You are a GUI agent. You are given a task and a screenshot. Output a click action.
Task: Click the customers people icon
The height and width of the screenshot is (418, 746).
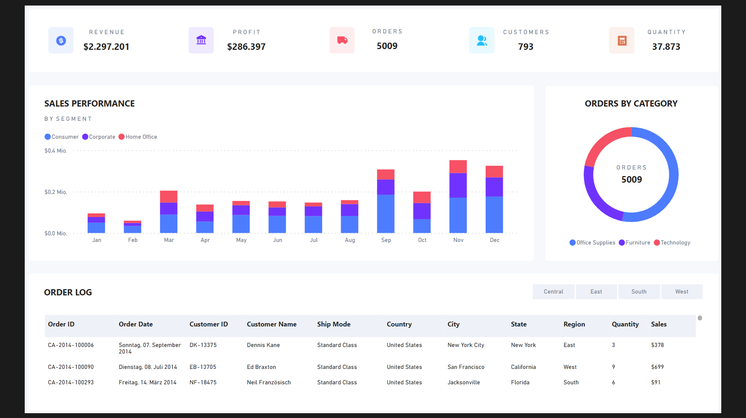tap(481, 40)
